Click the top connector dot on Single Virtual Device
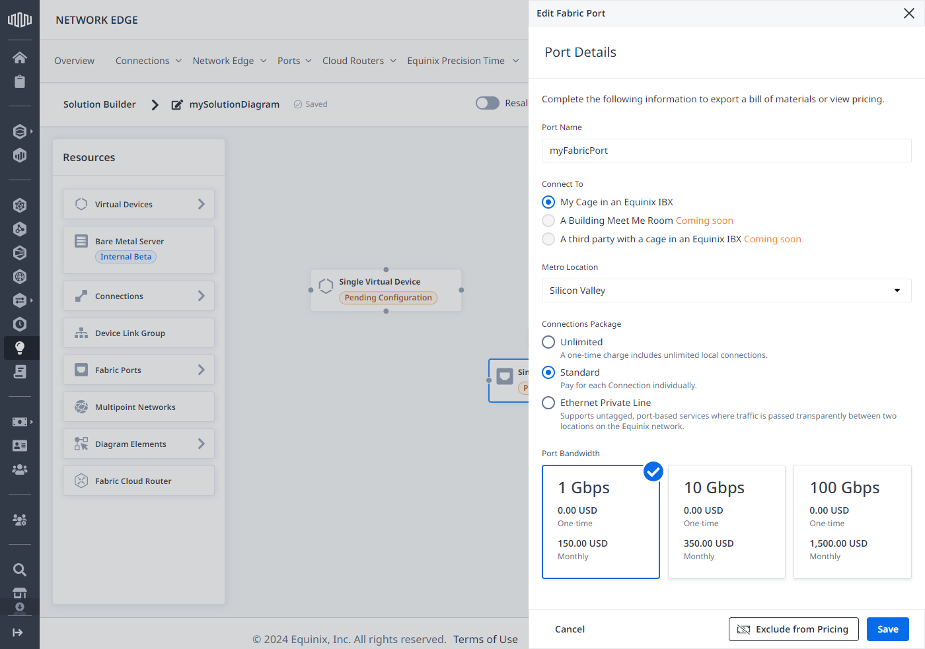Screen dimensions: 925x649 tap(386, 269)
